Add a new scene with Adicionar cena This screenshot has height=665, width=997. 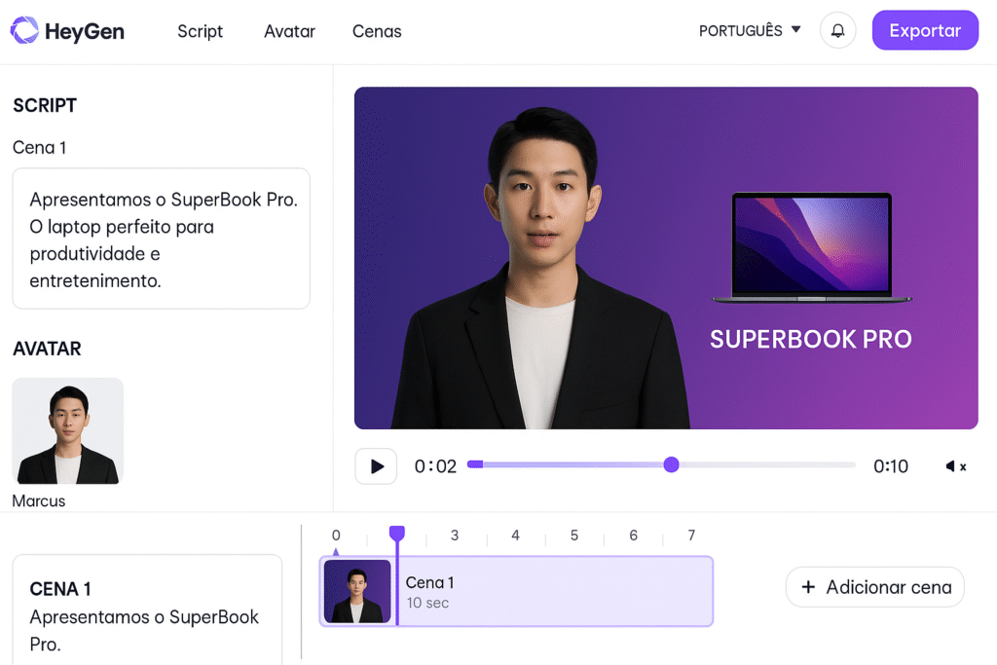(874, 587)
